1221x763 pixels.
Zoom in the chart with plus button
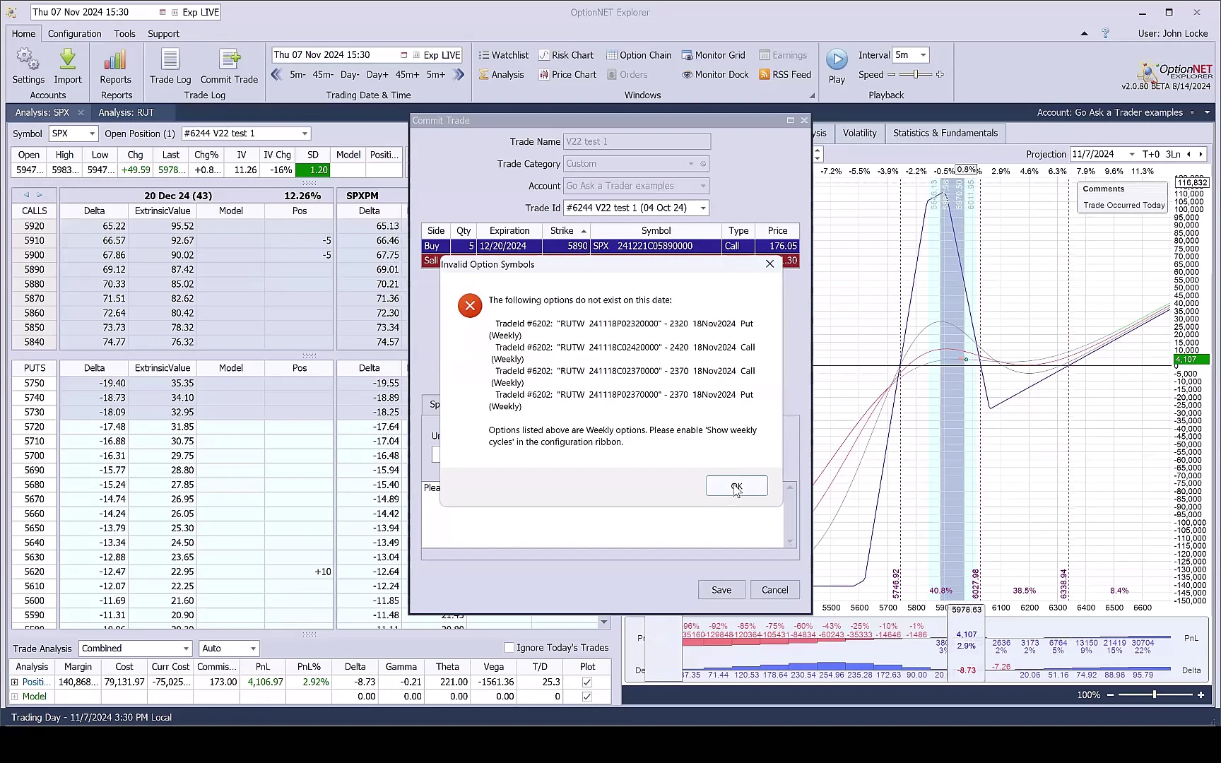point(1201,695)
